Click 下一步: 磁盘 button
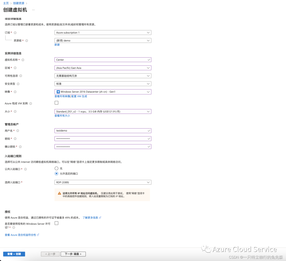This screenshot has height=261, width=286. coord(73,254)
